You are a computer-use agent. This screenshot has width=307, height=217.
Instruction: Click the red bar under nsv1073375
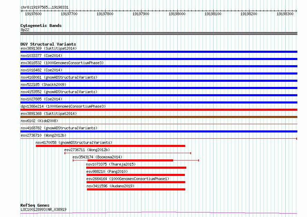(x=136, y=168)
